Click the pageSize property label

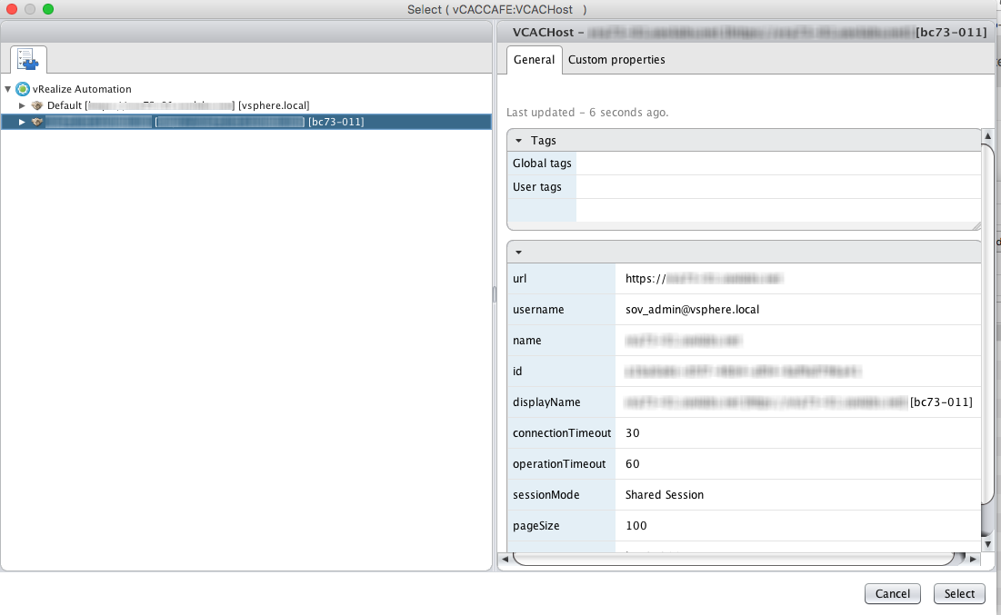536,526
